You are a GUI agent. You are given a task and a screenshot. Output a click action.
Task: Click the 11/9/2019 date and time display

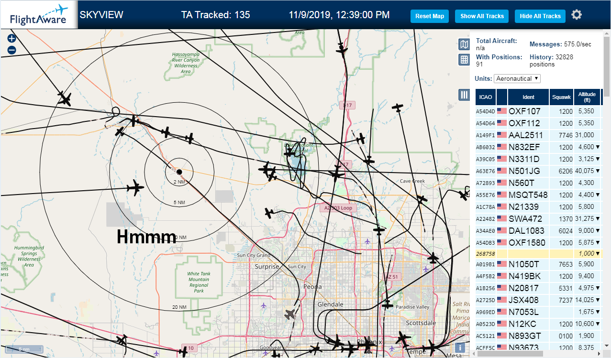coord(339,15)
